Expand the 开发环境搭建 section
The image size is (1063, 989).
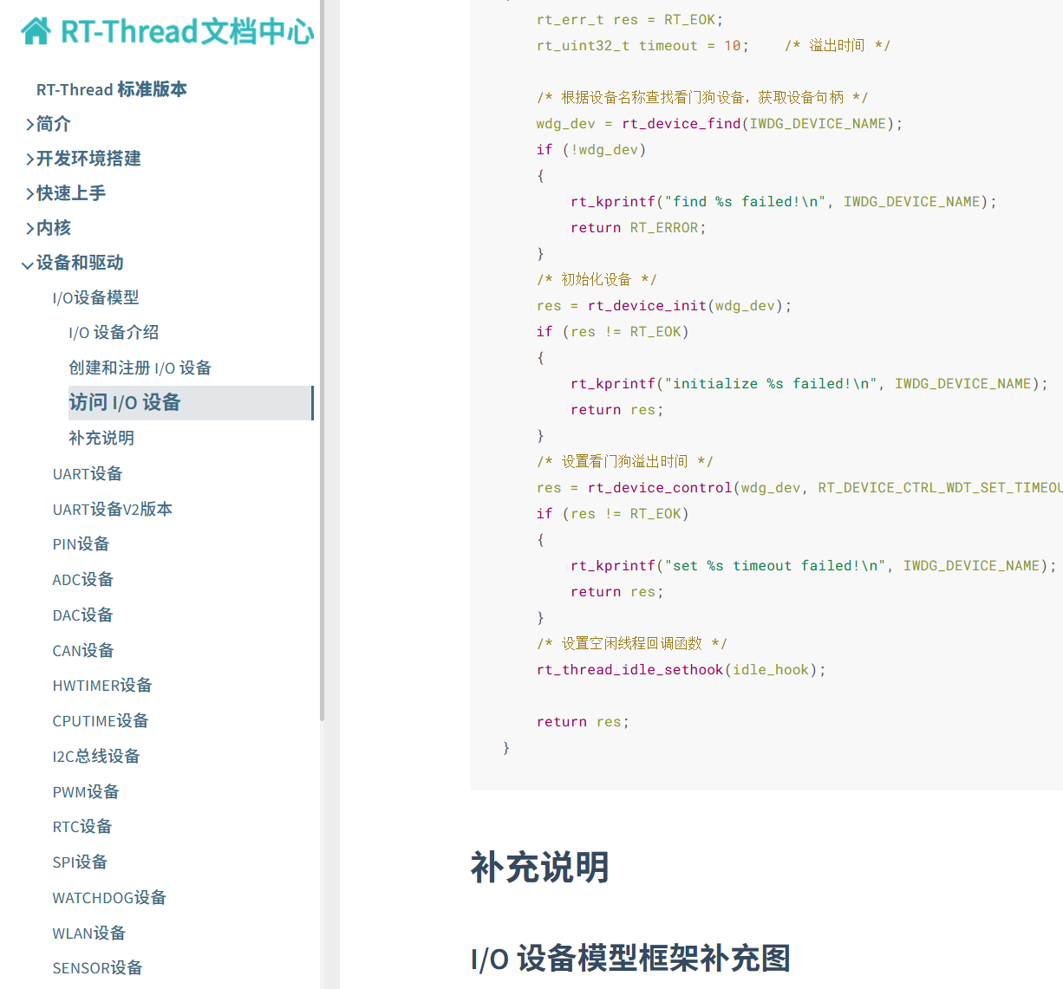(x=29, y=159)
